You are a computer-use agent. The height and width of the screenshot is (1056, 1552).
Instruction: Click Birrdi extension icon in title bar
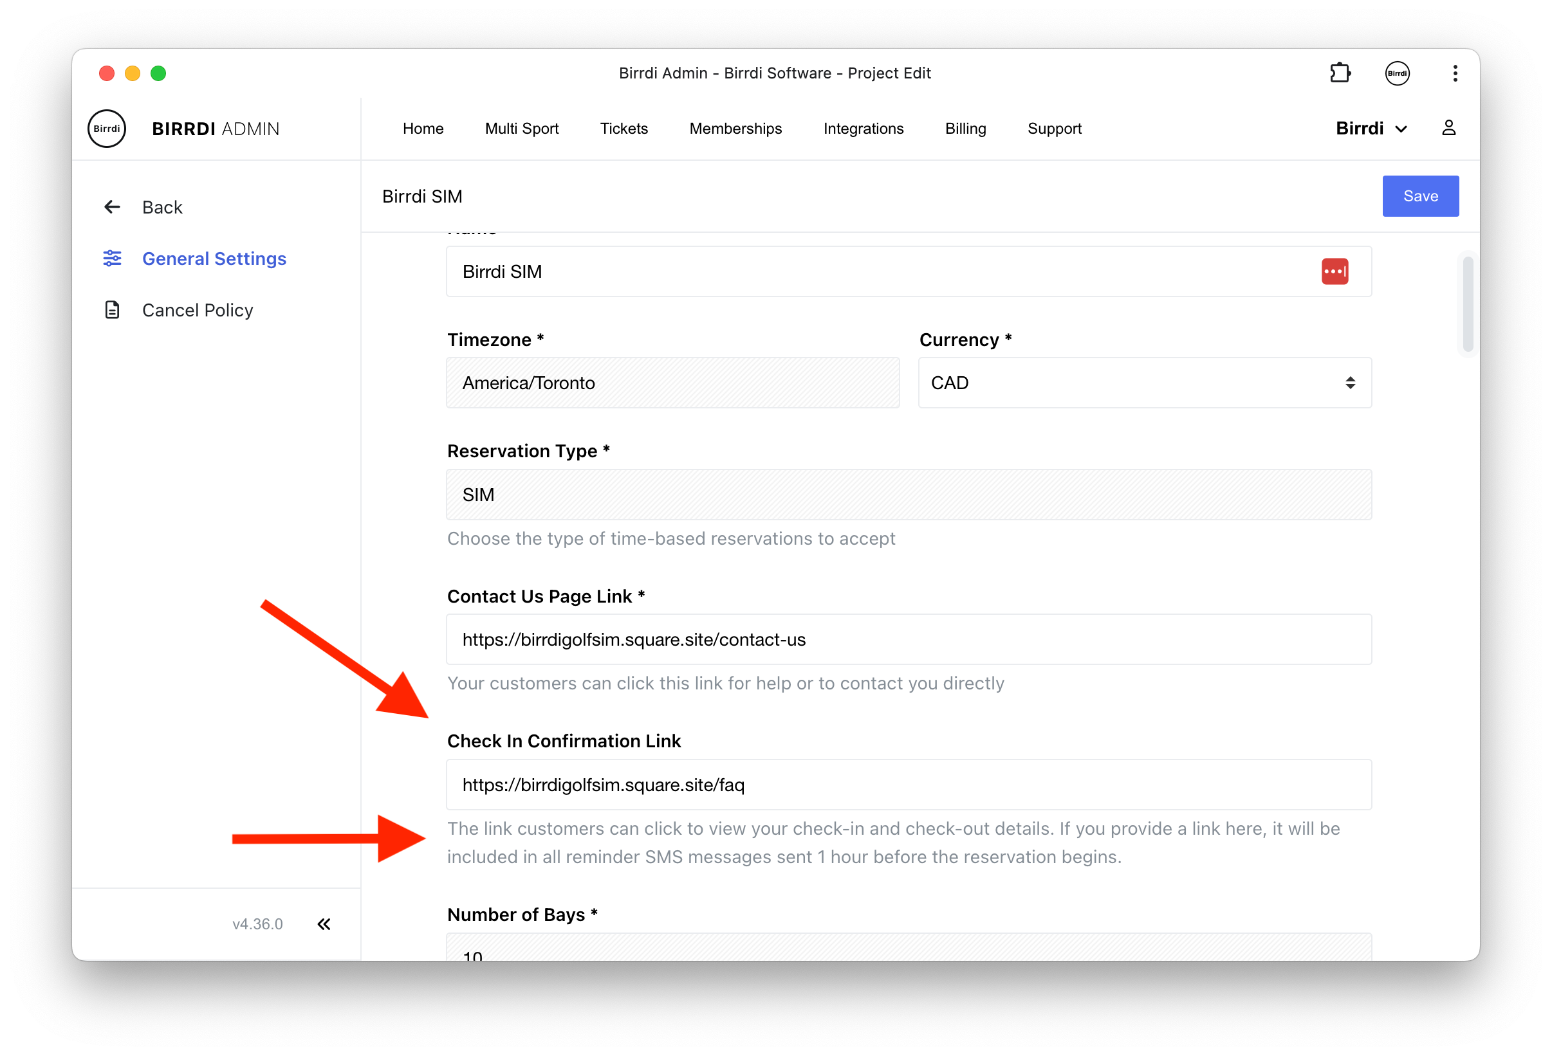tap(1397, 73)
